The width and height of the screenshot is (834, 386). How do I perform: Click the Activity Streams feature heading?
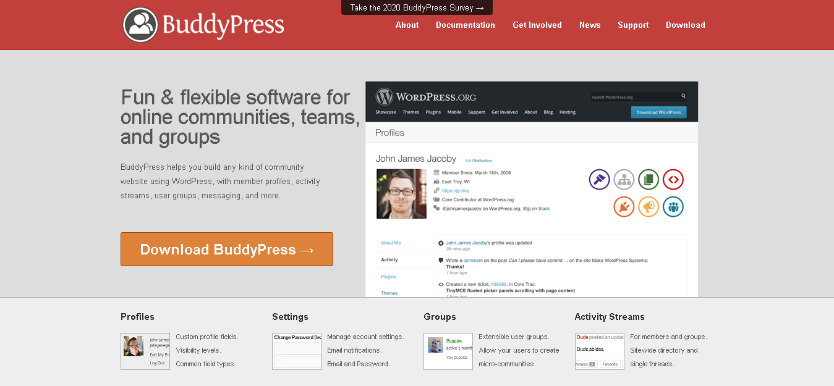click(610, 317)
